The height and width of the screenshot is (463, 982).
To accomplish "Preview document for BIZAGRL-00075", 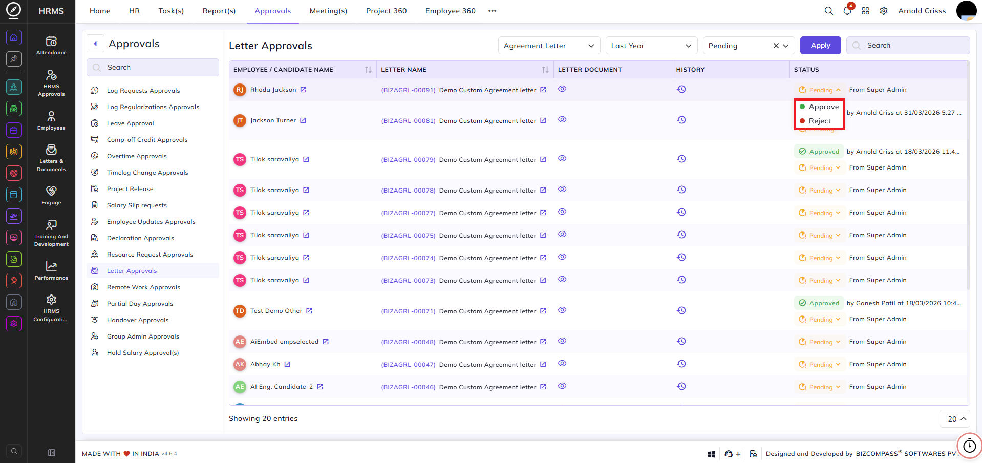I will [x=562, y=234].
